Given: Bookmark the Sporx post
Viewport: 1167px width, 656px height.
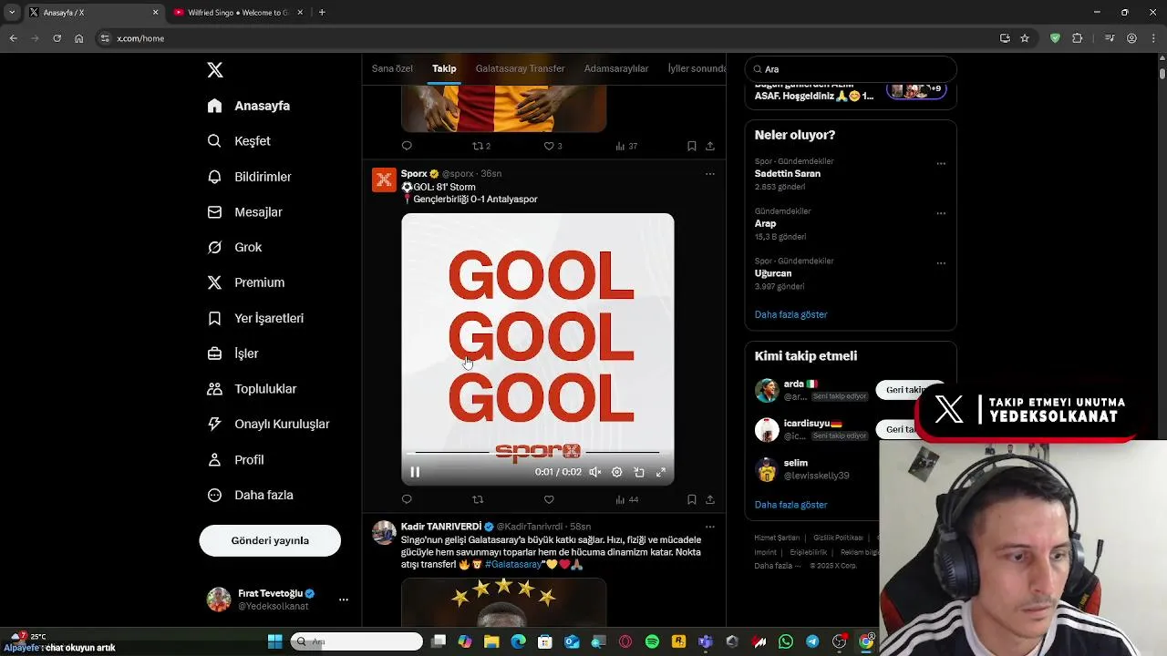Looking at the screenshot, I should (x=692, y=499).
